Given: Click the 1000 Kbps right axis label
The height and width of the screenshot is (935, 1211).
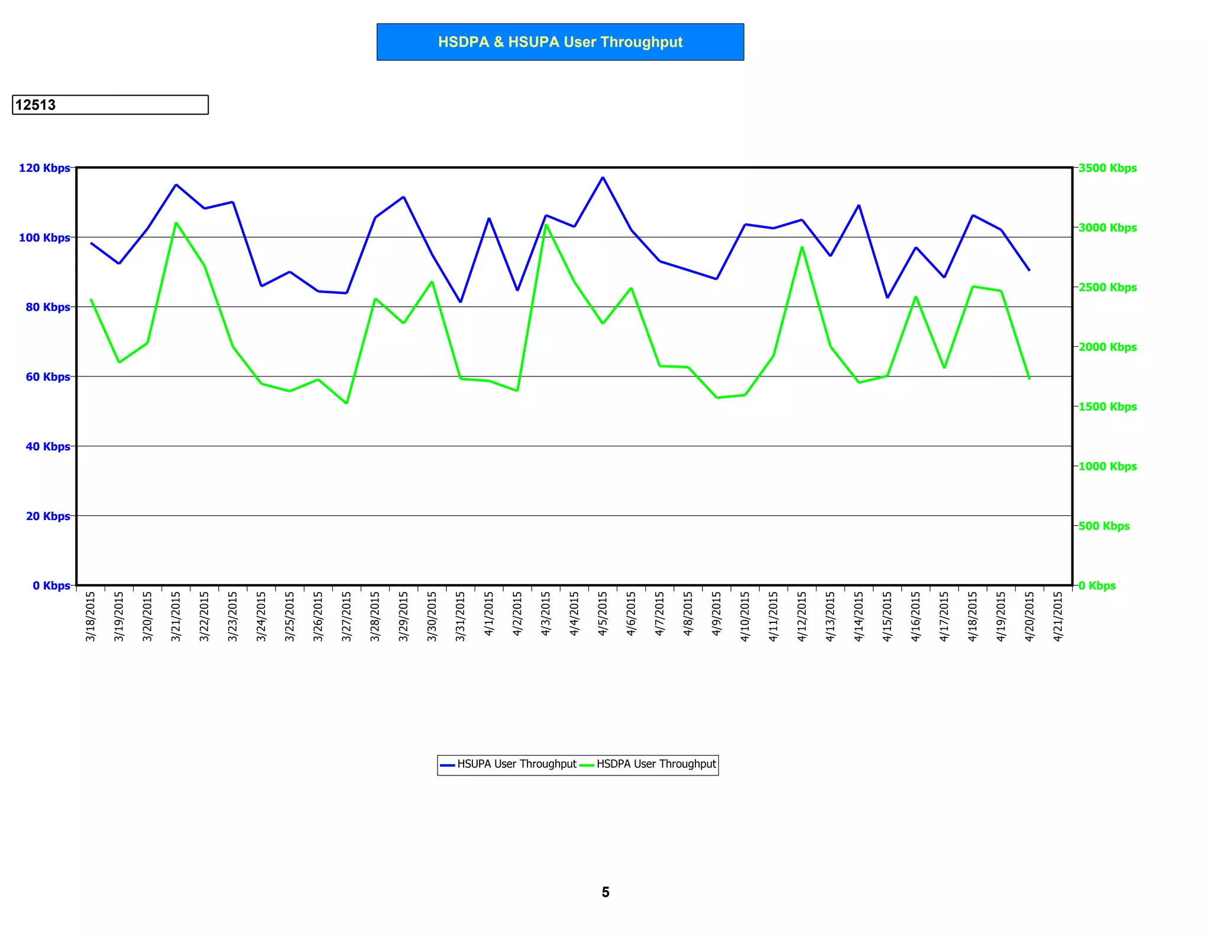Looking at the screenshot, I should (x=1108, y=466).
